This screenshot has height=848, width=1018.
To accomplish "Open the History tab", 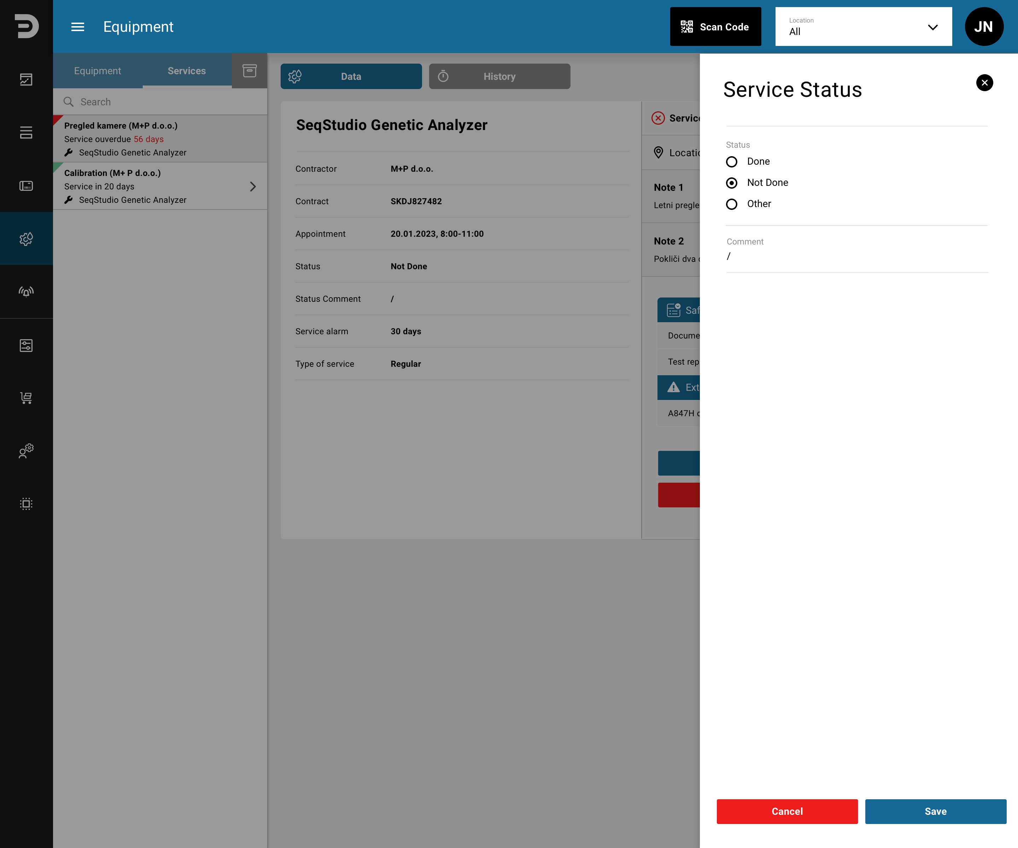I will pos(499,77).
